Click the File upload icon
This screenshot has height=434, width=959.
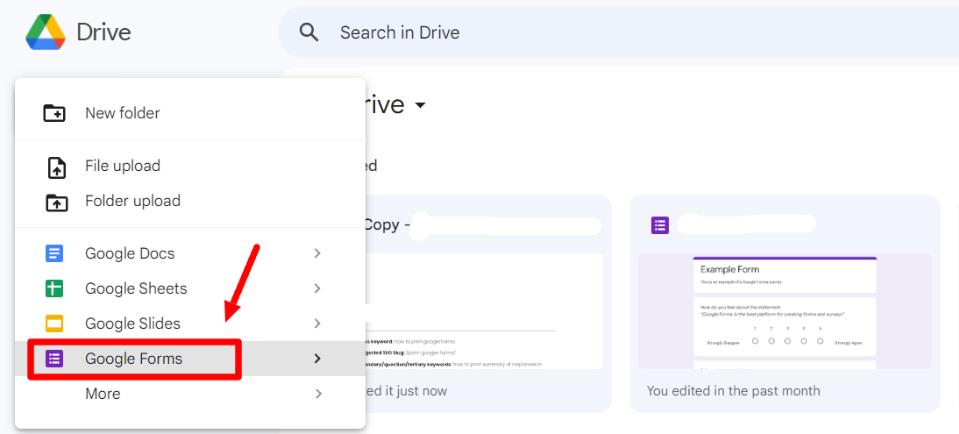[x=56, y=167]
